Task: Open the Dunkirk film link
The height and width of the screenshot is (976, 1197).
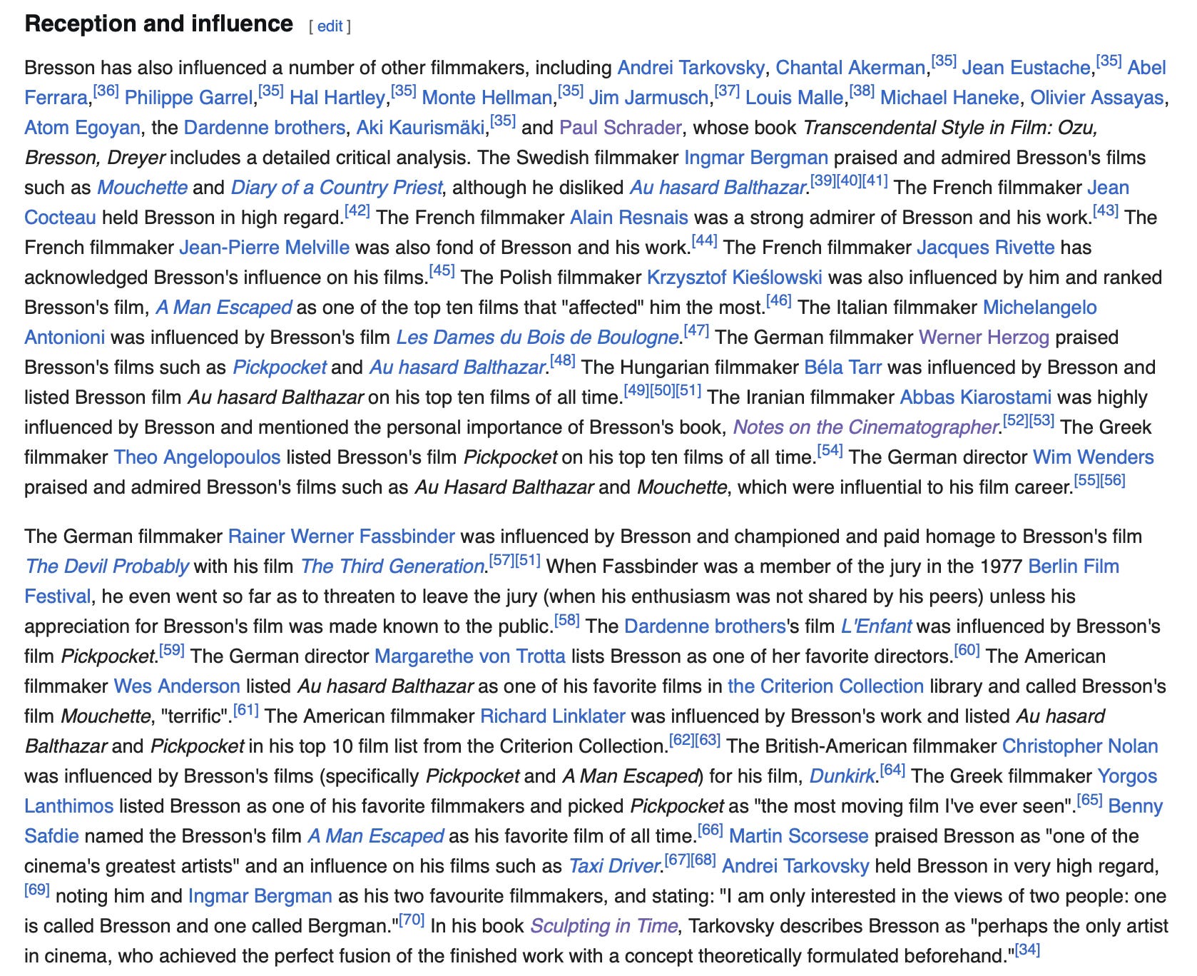Action: 842,776
